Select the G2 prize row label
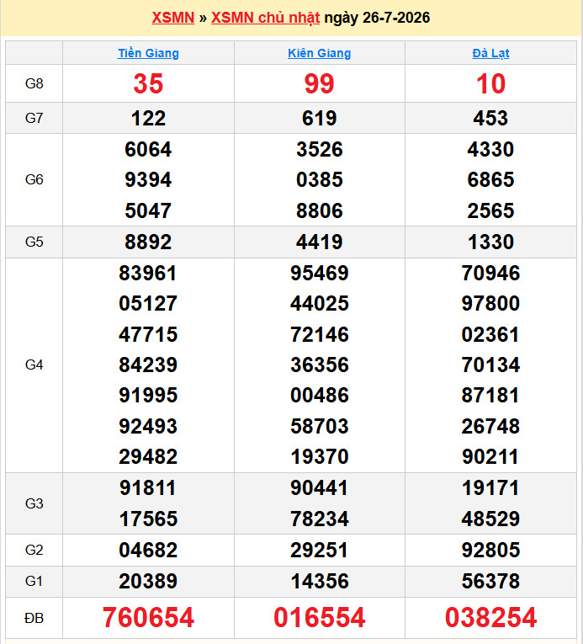The image size is (583, 644). [x=34, y=550]
